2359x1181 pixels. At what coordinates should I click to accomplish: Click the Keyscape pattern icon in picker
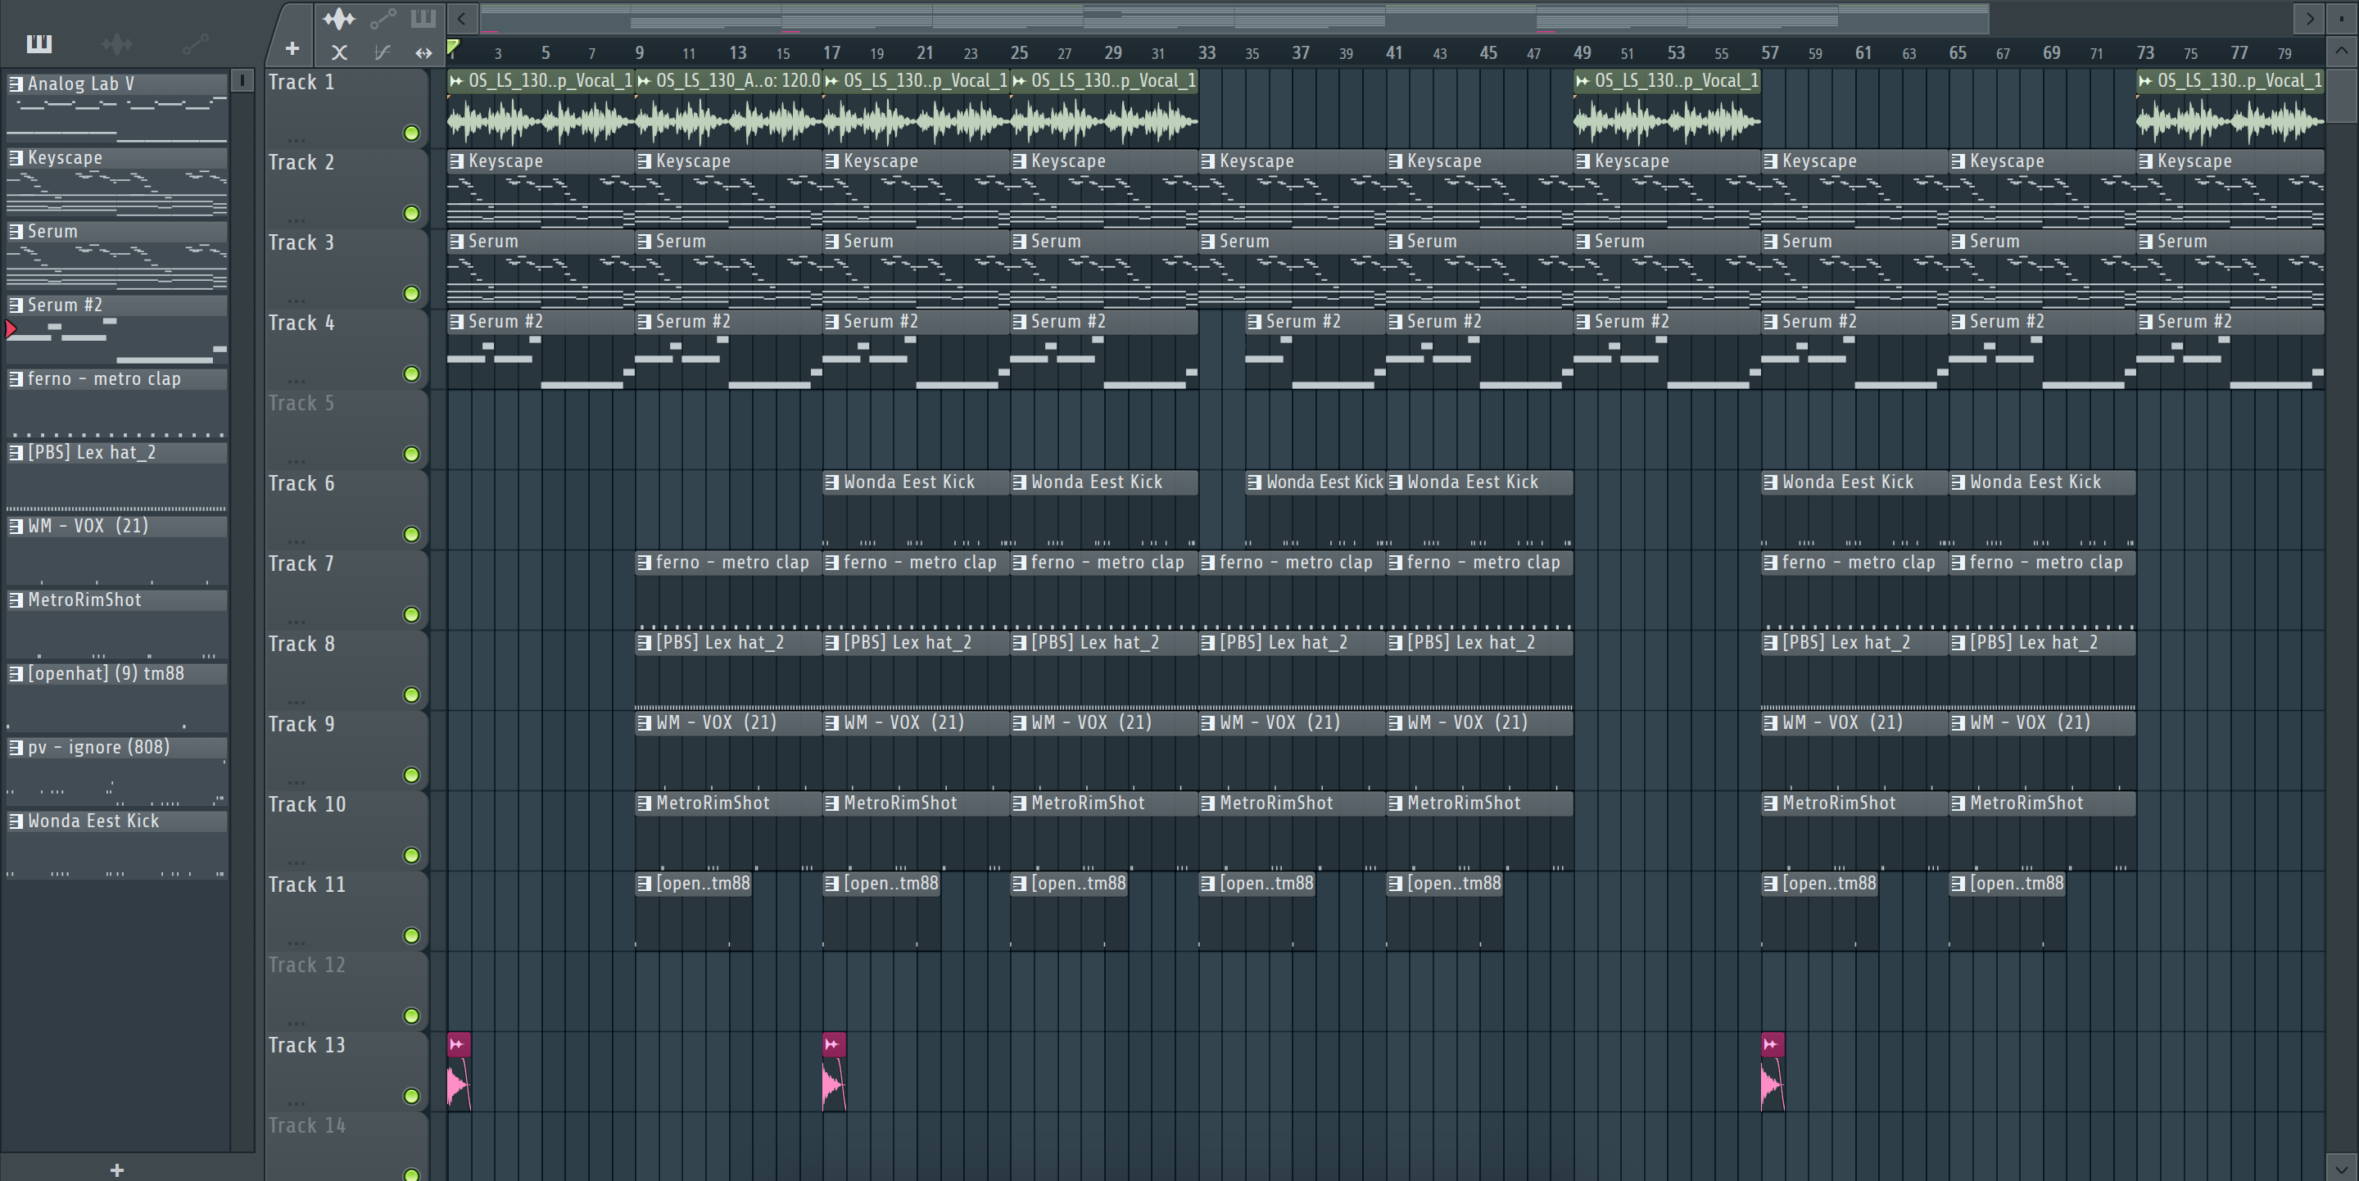pyautogui.click(x=16, y=157)
